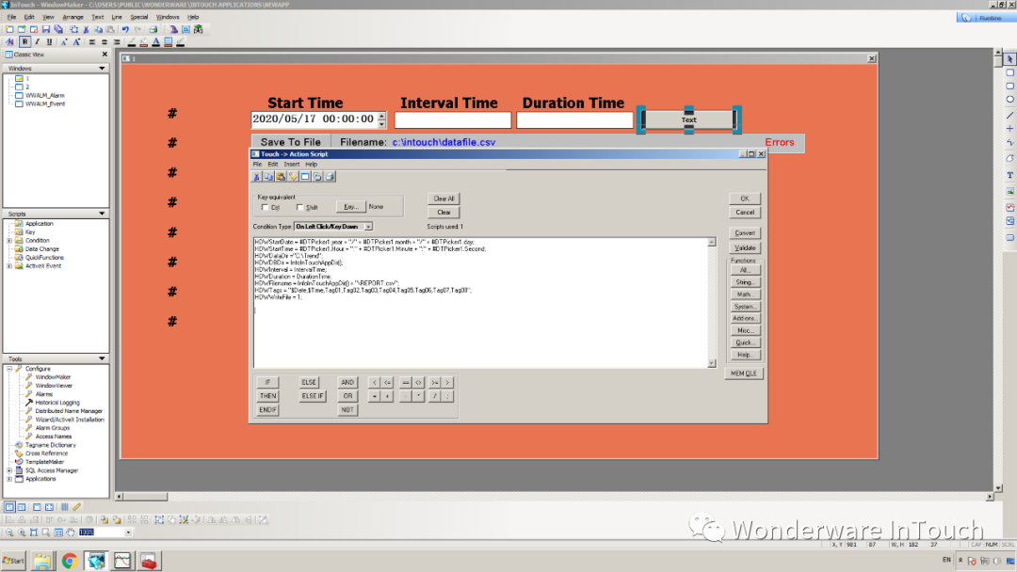The height and width of the screenshot is (572, 1017).
Task: Click the Wizard icon in the main toolbar
Action: pyautogui.click(x=173, y=29)
